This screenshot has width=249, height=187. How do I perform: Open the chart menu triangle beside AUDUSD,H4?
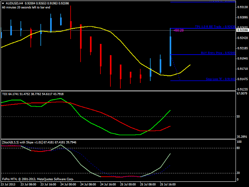[x=3, y=3]
